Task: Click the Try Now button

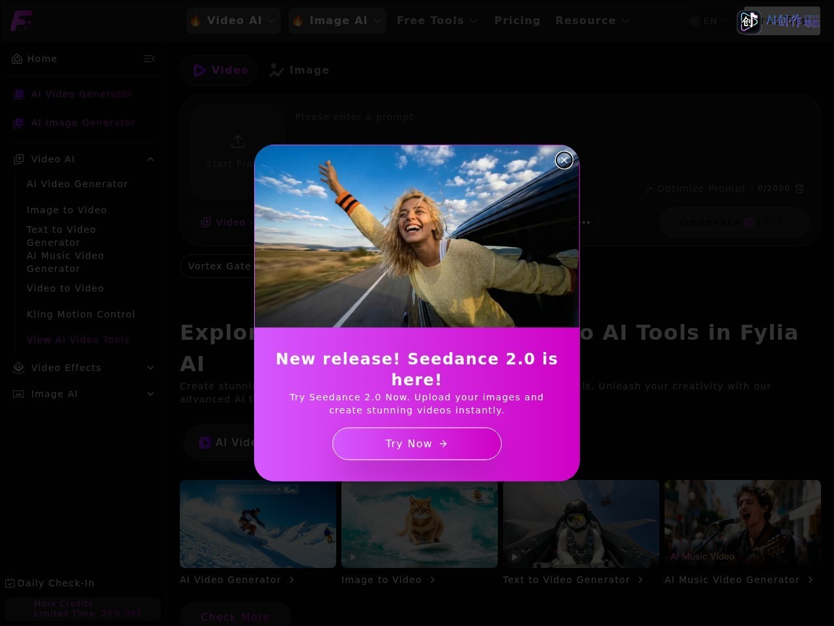Action: tap(417, 443)
